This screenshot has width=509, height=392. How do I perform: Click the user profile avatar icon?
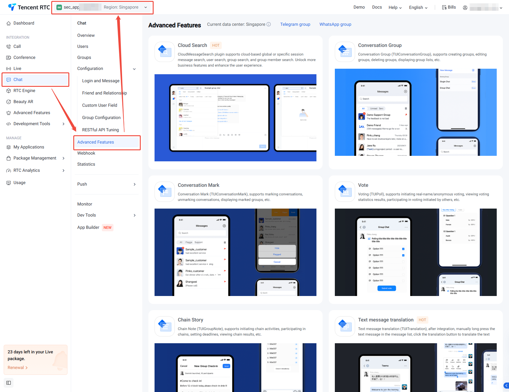tap(465, 8)
